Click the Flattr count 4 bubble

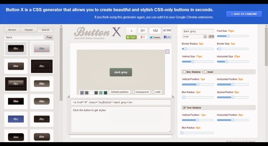[131, 31]
